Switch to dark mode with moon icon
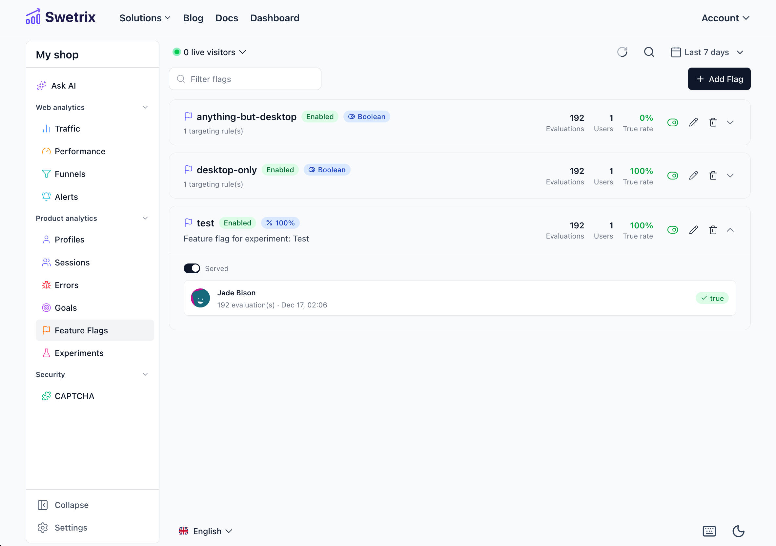 738,531
